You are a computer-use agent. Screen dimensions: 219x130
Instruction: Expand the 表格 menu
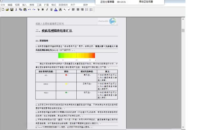point(32,5)
